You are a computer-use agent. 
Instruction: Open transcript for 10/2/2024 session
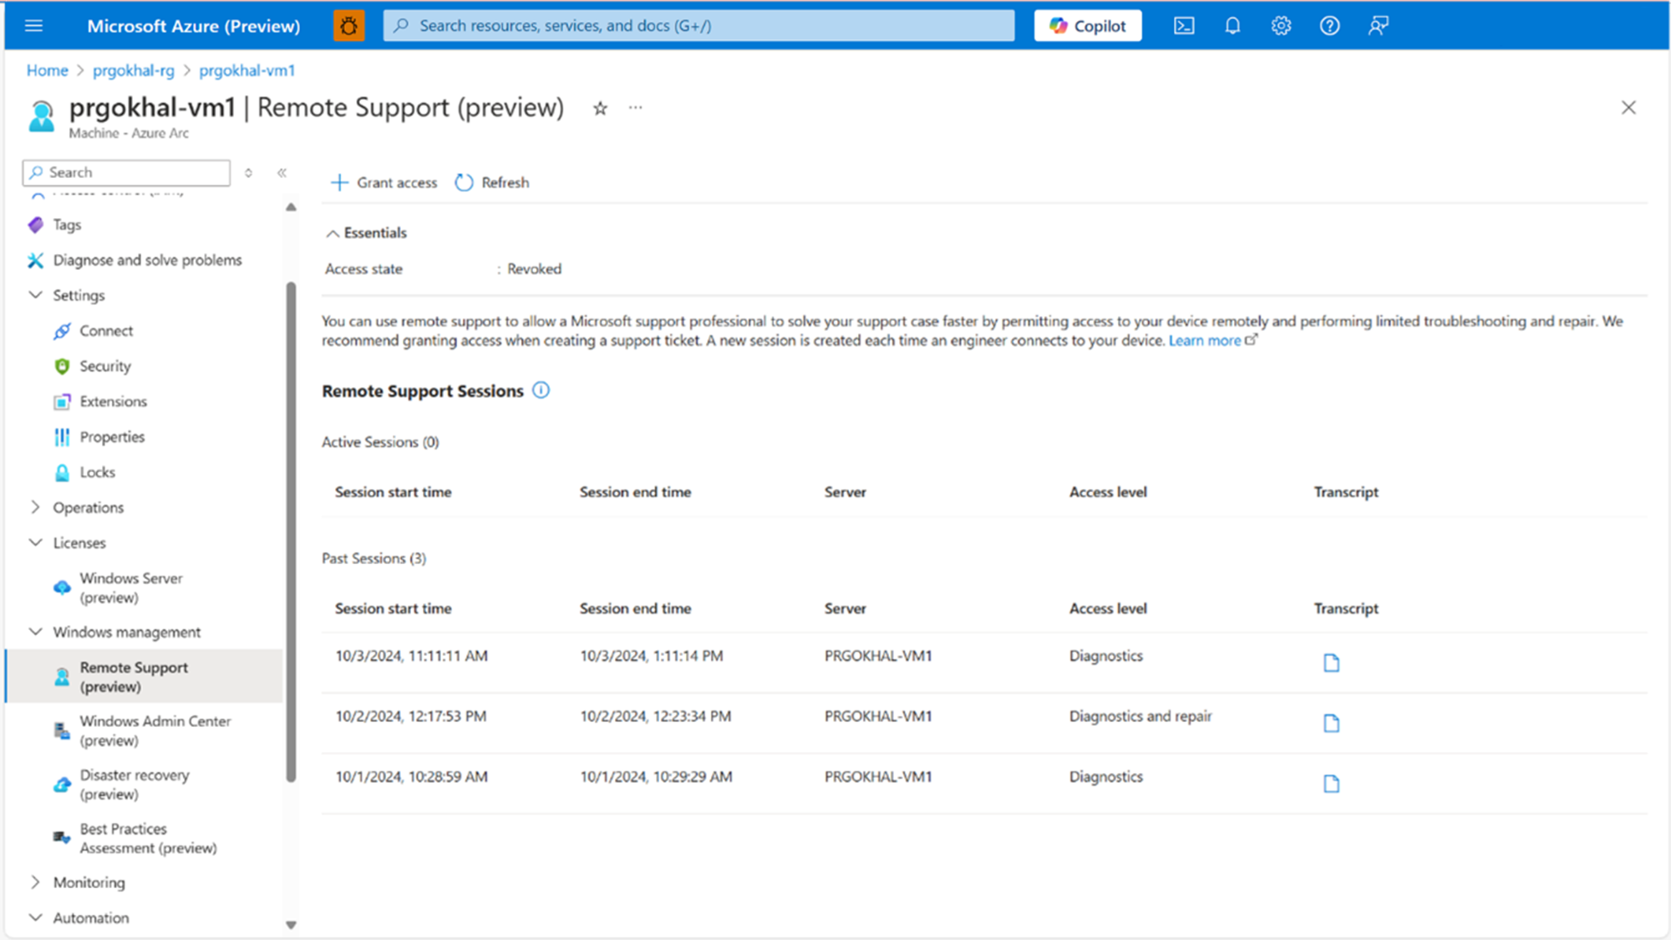(x=1331, y=723)
